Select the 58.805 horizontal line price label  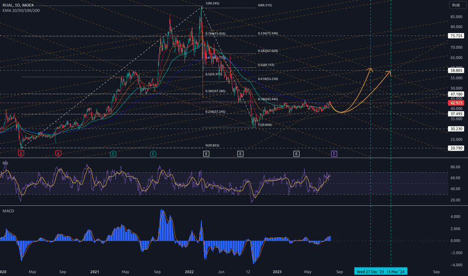tap(456, 70)
